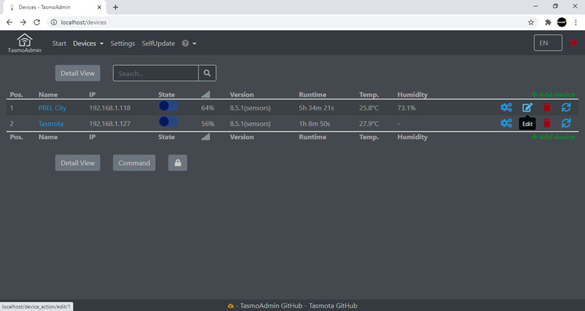This screenshot has width=585, height=311.
Task: Click top Add device link
Action: pyautogui.click(x=553, y=95)
